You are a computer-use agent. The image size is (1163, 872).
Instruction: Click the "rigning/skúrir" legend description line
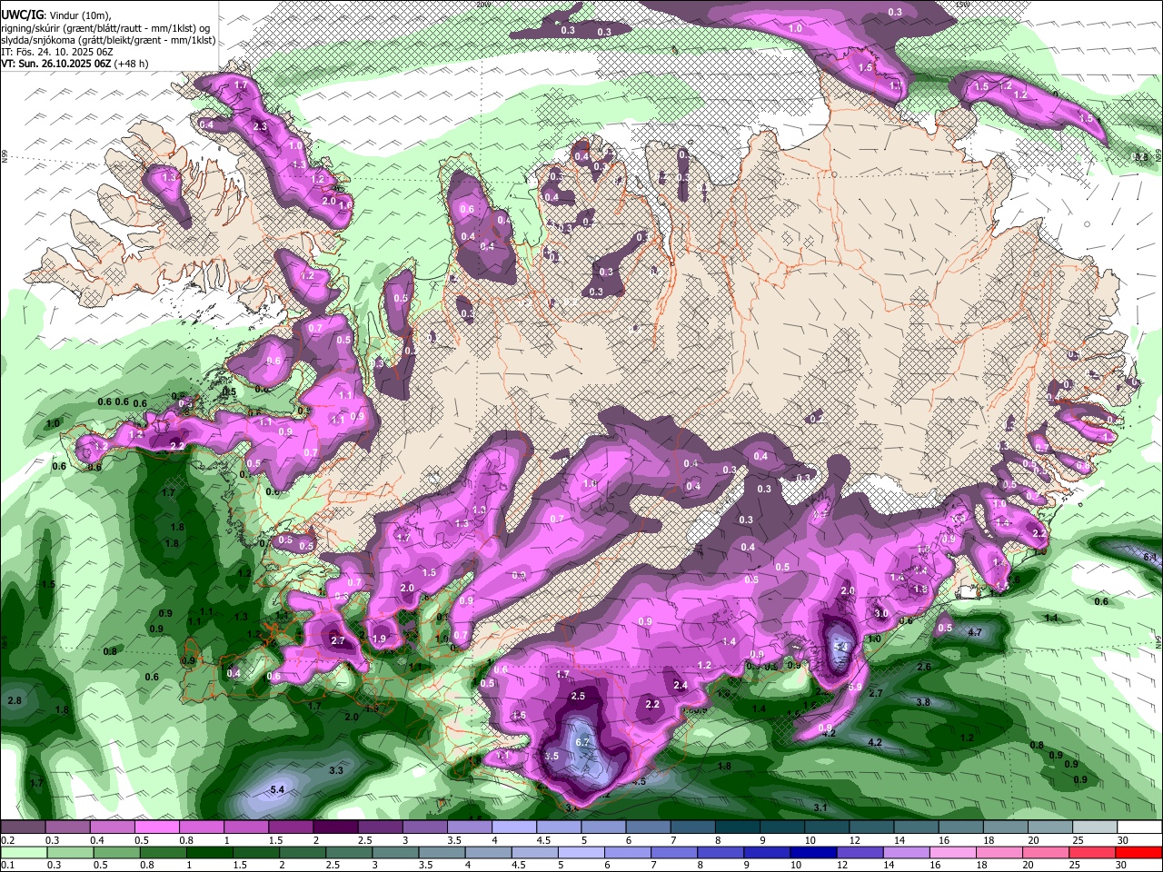tap(106, 27)
